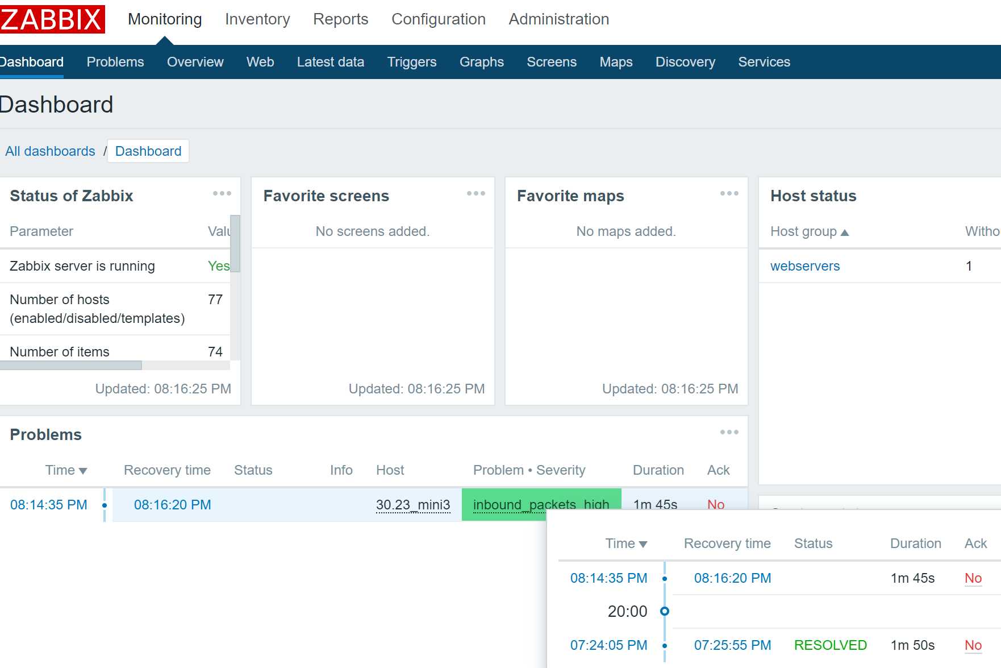The image size is (1001, 668).
Task: Open the Graphs tab
Action: 482,62
